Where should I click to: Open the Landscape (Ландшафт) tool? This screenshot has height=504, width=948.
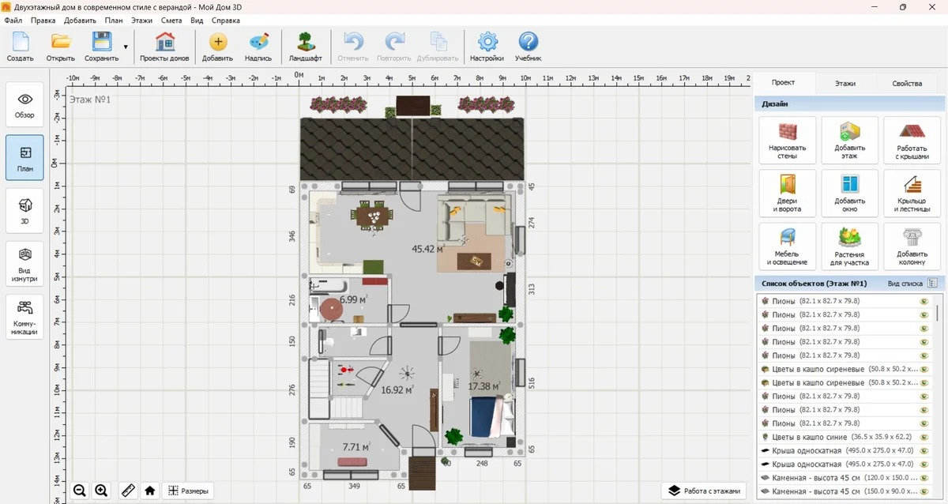click(305, 47)
